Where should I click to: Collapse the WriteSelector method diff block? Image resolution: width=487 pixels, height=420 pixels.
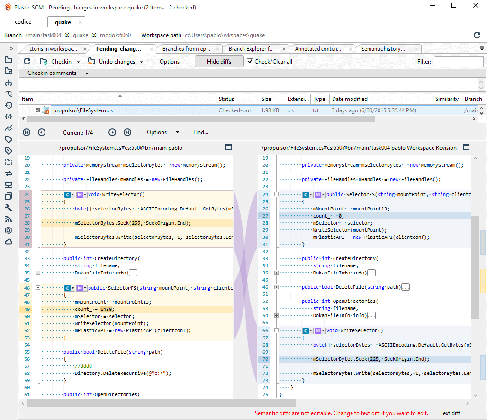38,194
